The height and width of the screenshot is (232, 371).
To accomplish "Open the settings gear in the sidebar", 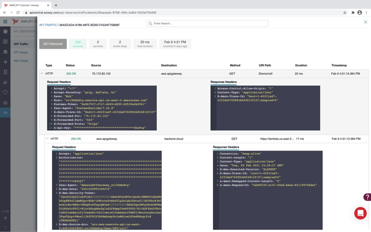I will (x=5, y=218).
